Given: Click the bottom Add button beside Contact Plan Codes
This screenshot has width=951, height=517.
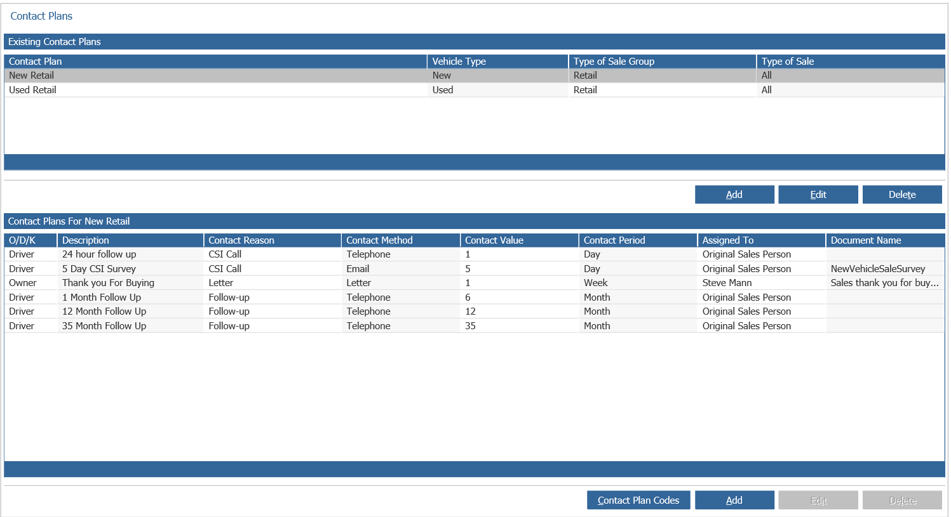Looking at the screenshot, I should [734, 501].
